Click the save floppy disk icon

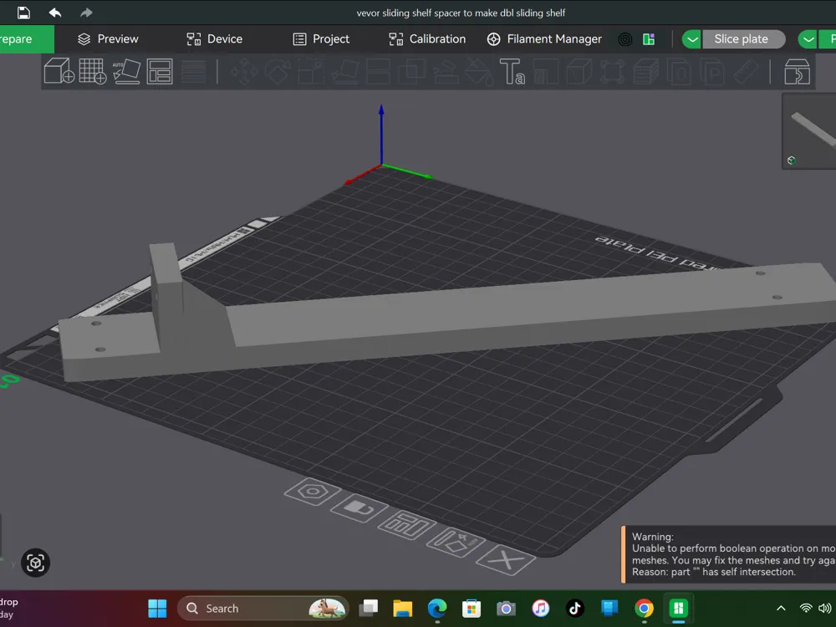[23, 13]
